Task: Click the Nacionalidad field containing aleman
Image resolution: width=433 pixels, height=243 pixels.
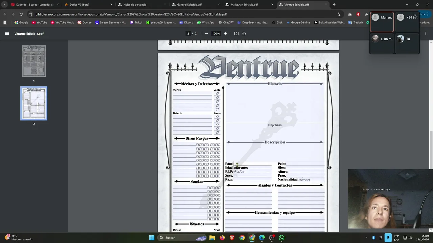Action: point(312,180)
